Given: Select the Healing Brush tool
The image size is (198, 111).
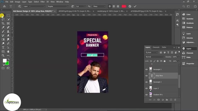Looking at the screenshot, I should (8, 27).
